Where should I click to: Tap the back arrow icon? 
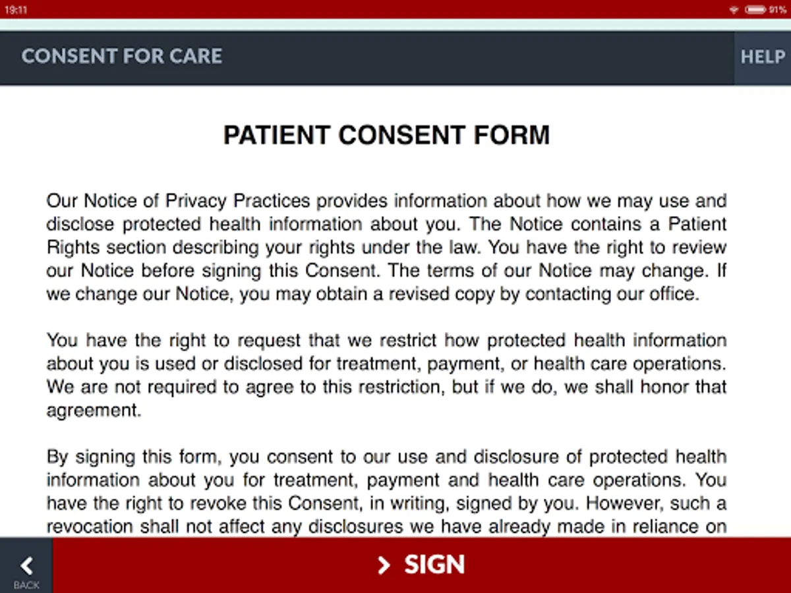pyautogui.click(x=26, y=566)
